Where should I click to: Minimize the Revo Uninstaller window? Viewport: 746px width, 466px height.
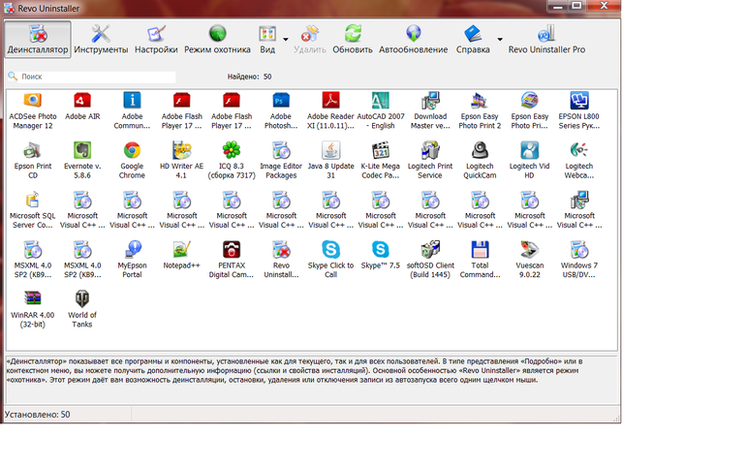pos(558,6)
